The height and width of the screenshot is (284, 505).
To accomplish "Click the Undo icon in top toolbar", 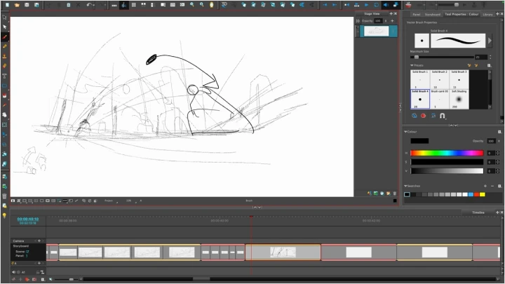I will pos(90,5).
